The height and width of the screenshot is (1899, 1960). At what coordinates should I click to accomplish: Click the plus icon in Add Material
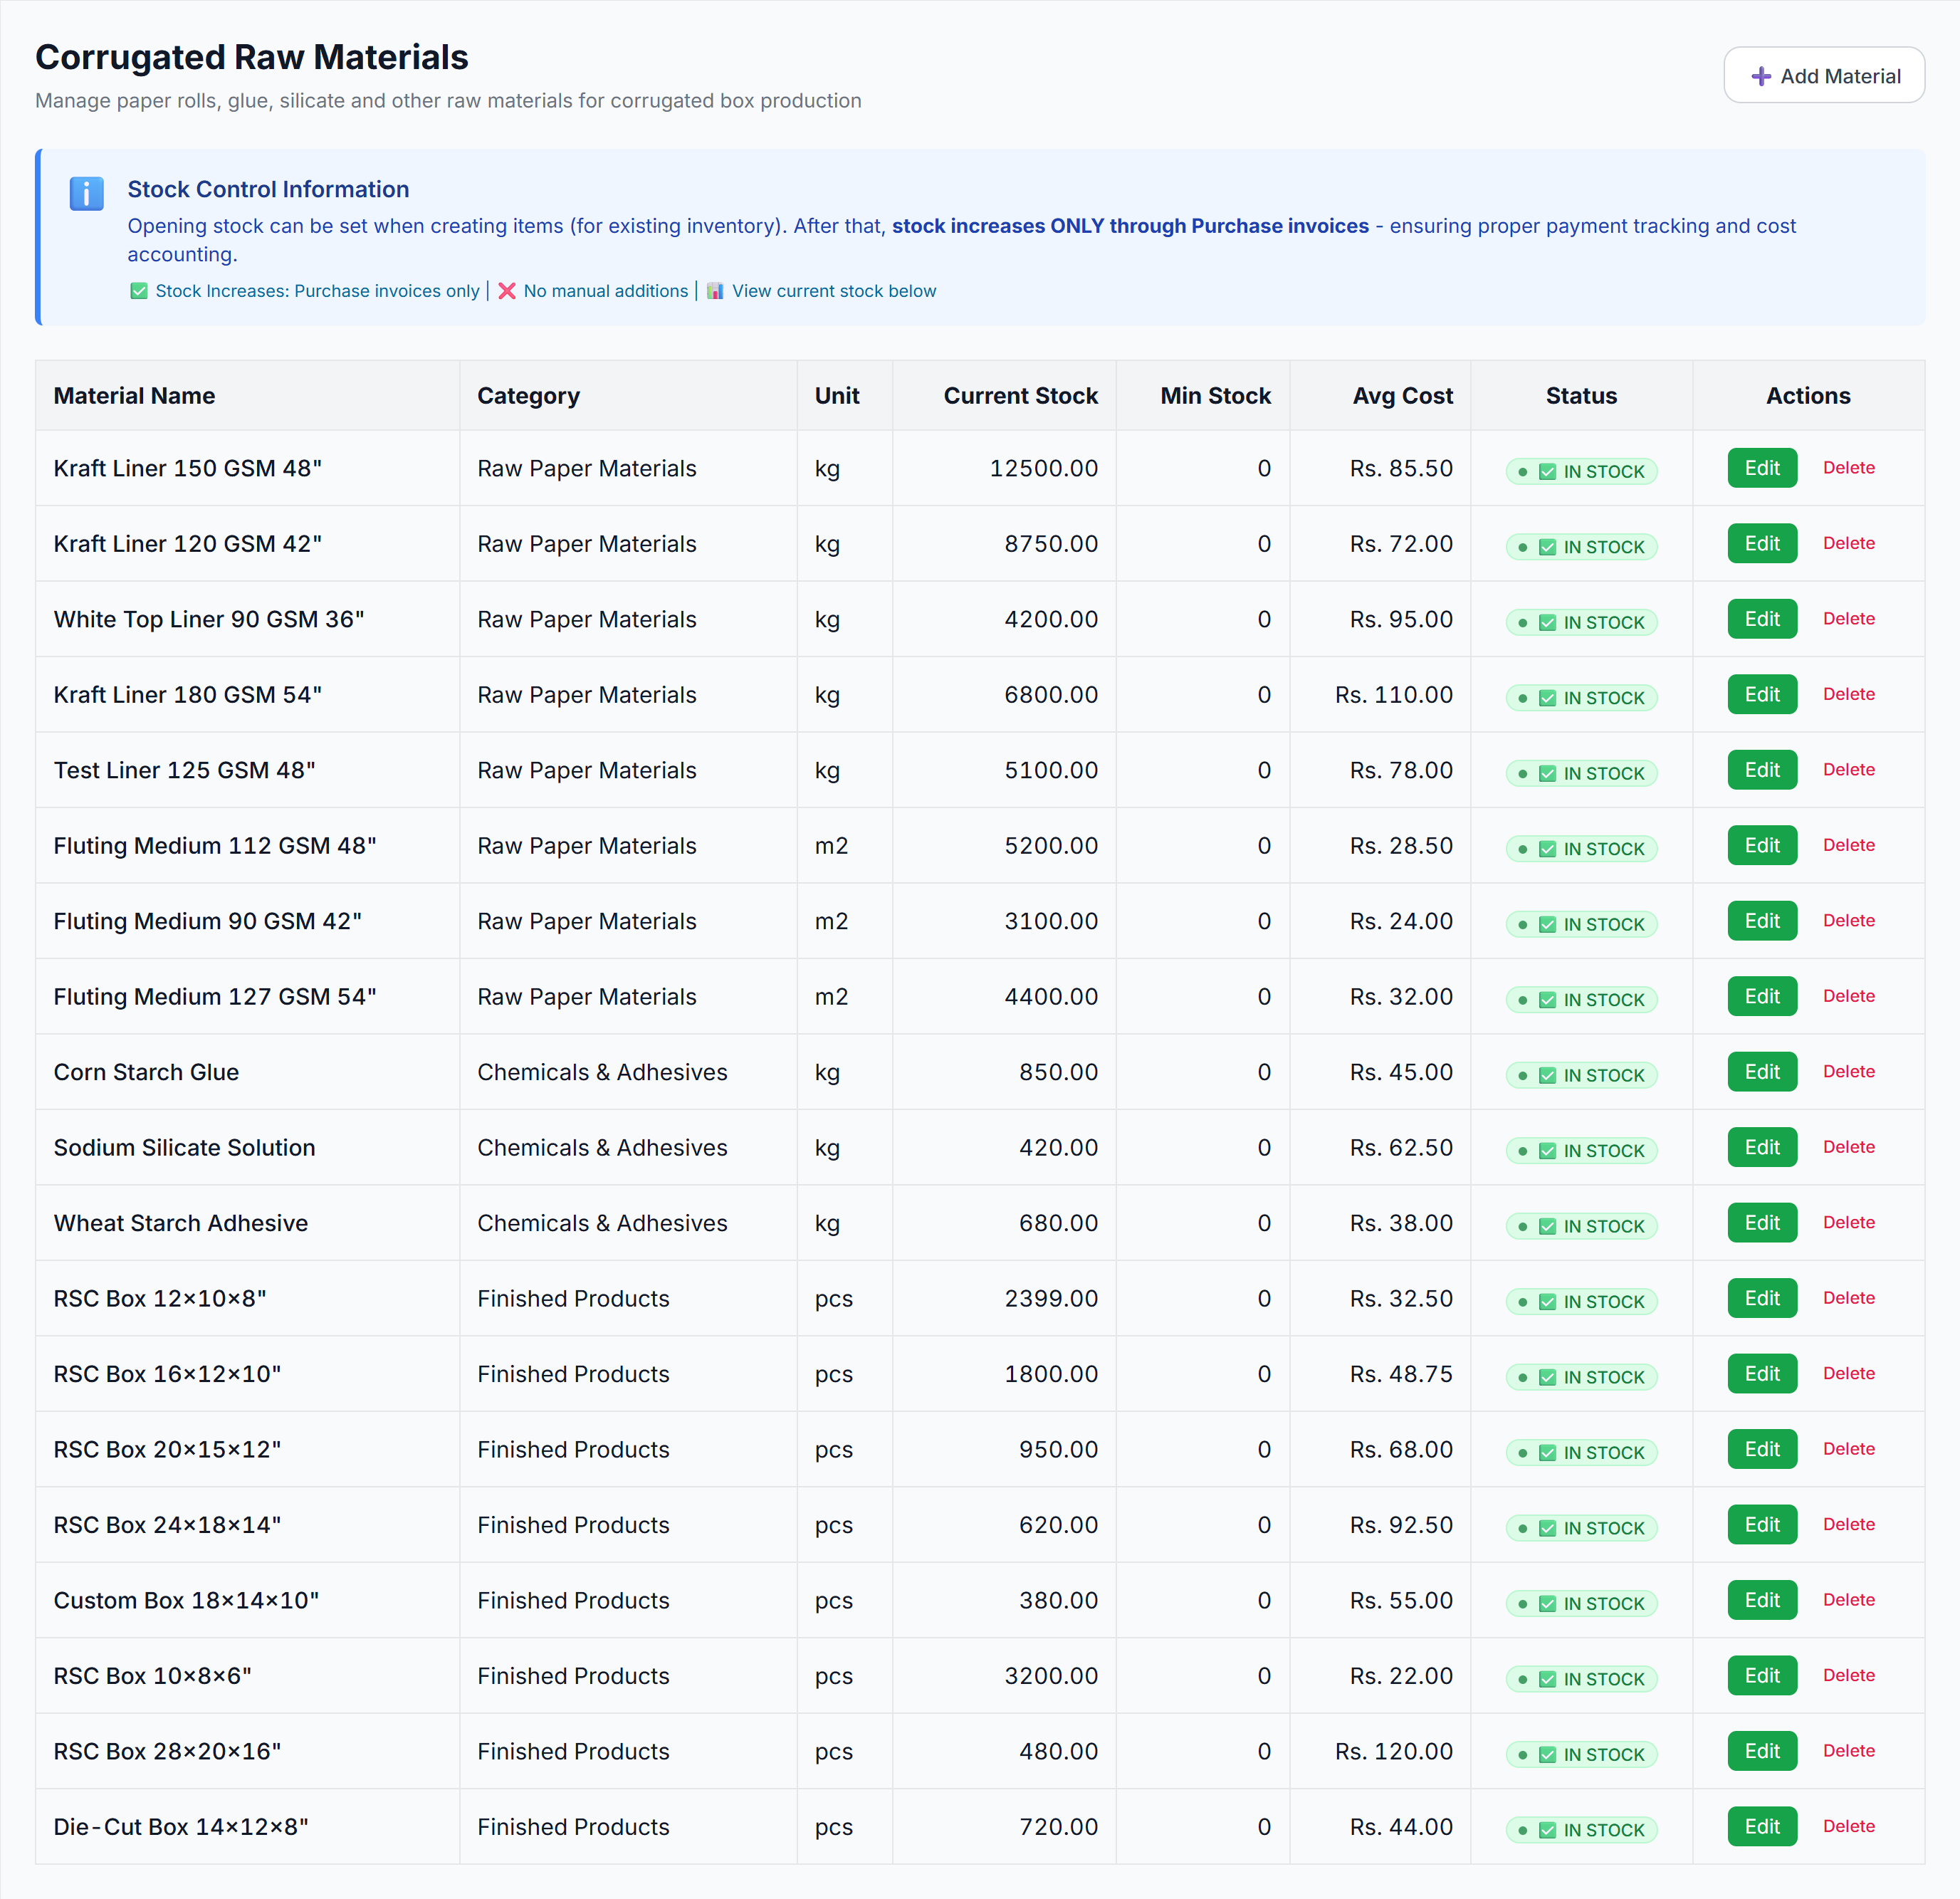coord(1761,76)
